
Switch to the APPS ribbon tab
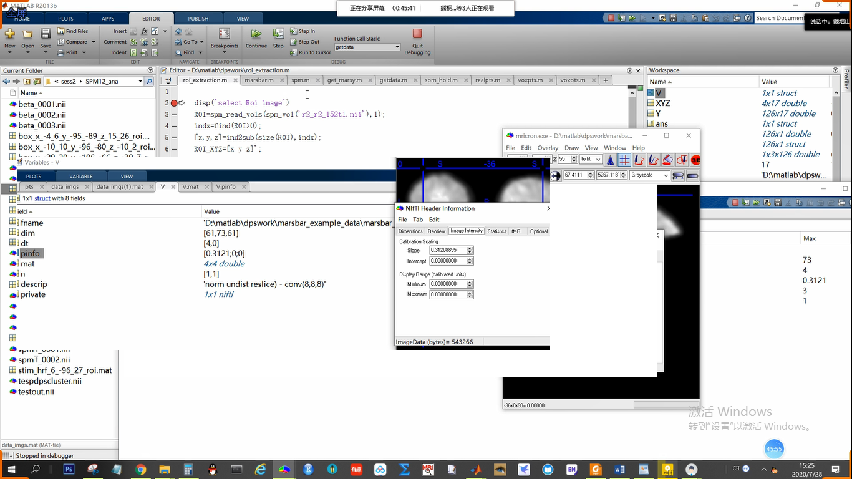[x=108, y=19]
